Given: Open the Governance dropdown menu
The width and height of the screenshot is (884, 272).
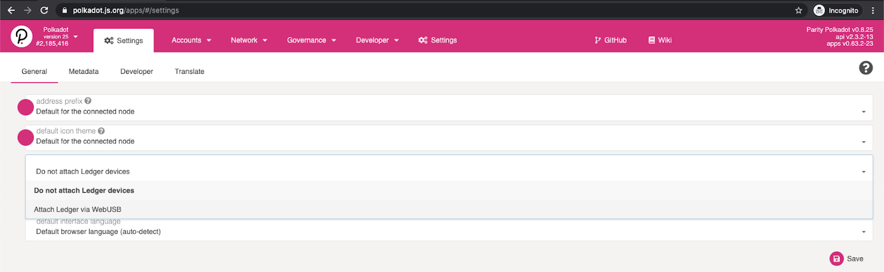Looking at the screenshot, I should (312, 40).
